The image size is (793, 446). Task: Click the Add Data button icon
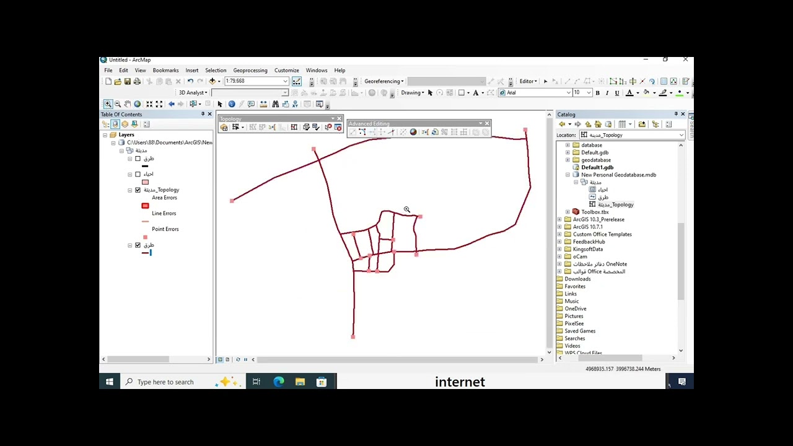[x=212, y=81]
